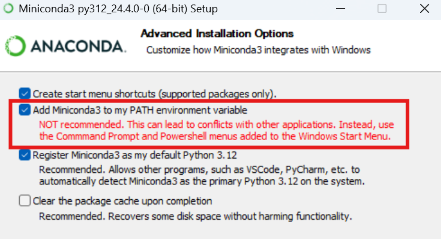
Task: Click the red 'Commmand Prompt and Powershell menus' line
Action: [x=215, y=137]
